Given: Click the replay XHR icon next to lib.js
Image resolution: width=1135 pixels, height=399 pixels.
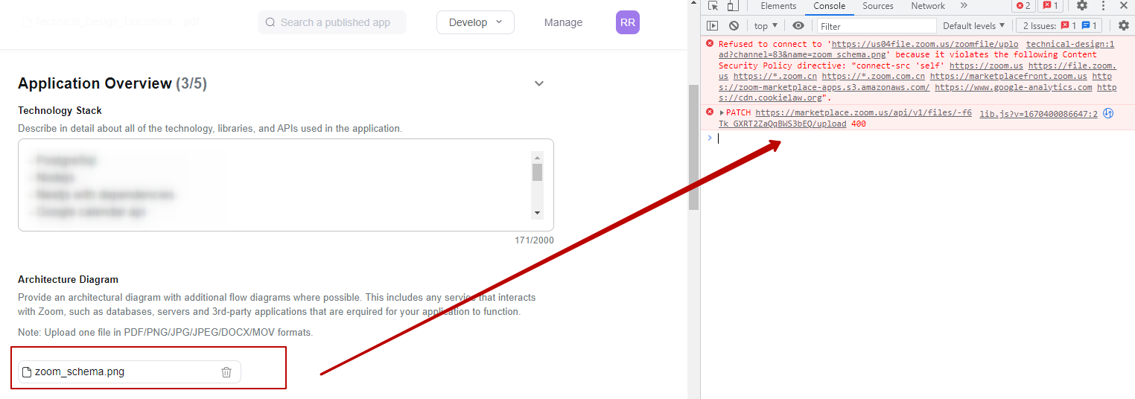Looking at the screenshot, I should pyautogui.click(x=1108, y=114).
